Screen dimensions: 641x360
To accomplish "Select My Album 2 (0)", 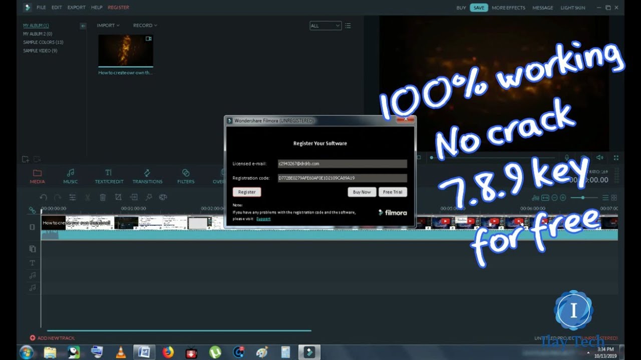I will click(x=37, y=34).
